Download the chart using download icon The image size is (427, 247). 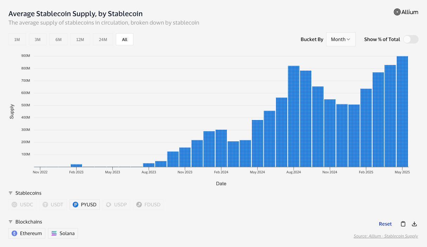point(414,224)
